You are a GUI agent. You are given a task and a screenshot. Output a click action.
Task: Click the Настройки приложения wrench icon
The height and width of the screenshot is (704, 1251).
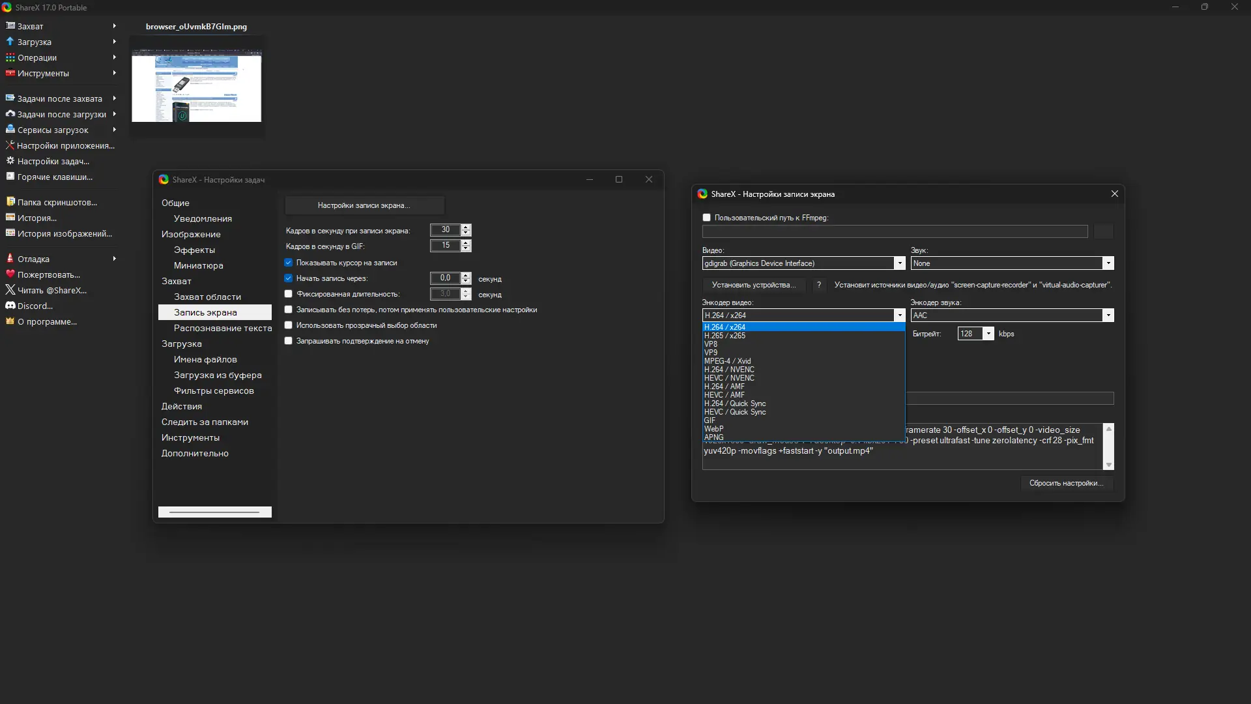[x=10, y=145]
